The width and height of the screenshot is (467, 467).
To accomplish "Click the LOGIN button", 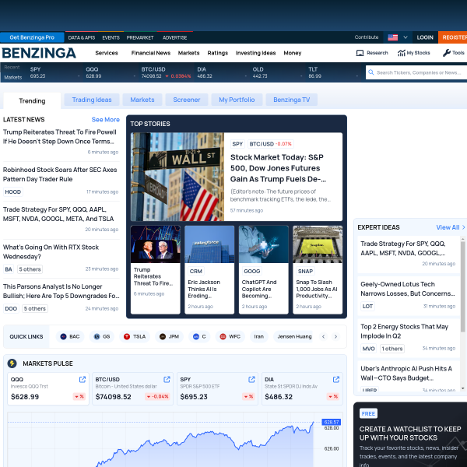I will coord(425,37).
